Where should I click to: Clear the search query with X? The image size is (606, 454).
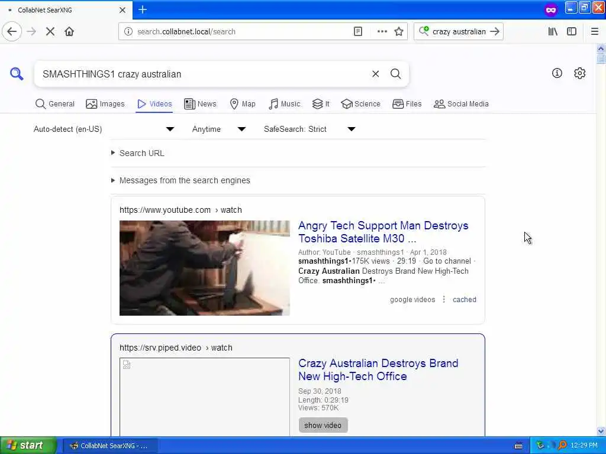tap(375, 74)
